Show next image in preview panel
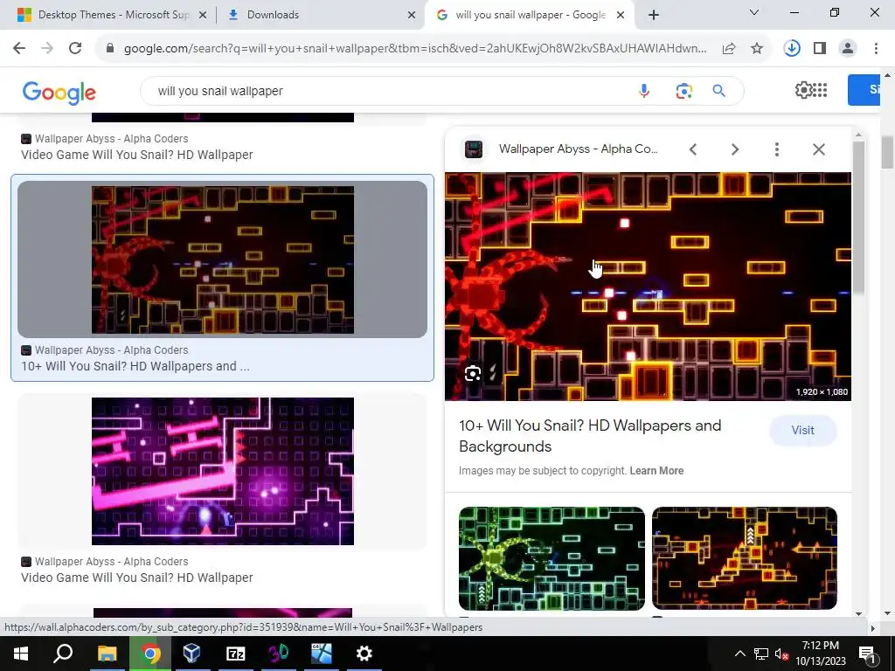 click(x=734, y=149)
